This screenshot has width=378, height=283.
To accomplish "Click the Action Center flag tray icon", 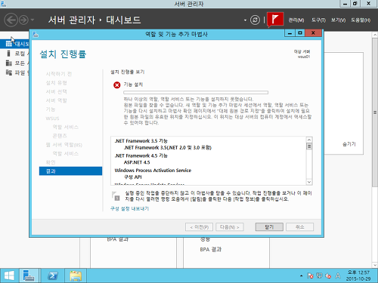I will (x=310, y=275).
